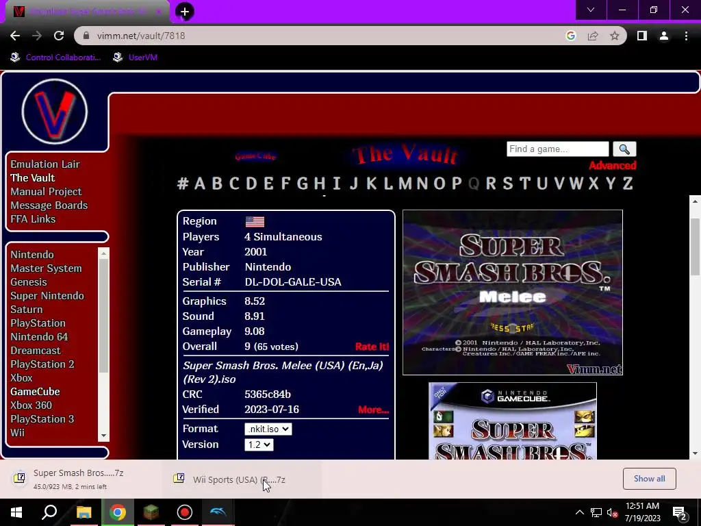Reload the page with refresh icon
This screenshot has height=526, width=701.
tap(59, 36)
